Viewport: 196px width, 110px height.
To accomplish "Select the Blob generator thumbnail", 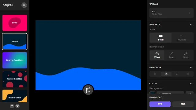I will (15, 23).
